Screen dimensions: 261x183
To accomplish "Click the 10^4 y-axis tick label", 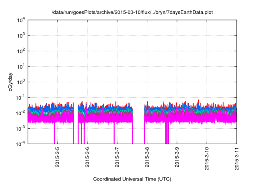I will (21, 20).
